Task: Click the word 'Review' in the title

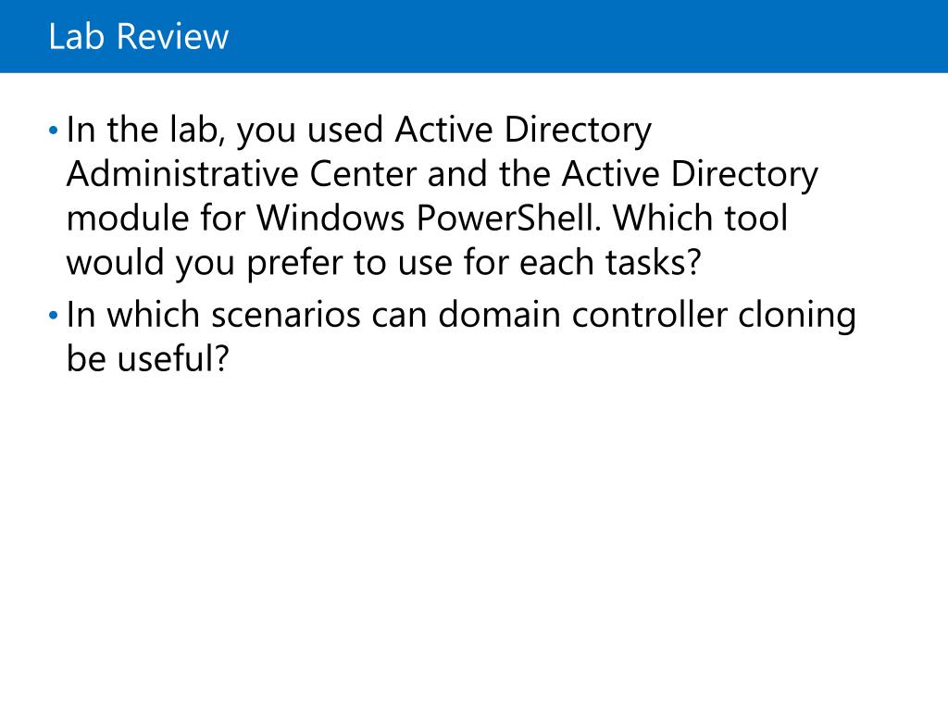Action: [x=173, y=36]
